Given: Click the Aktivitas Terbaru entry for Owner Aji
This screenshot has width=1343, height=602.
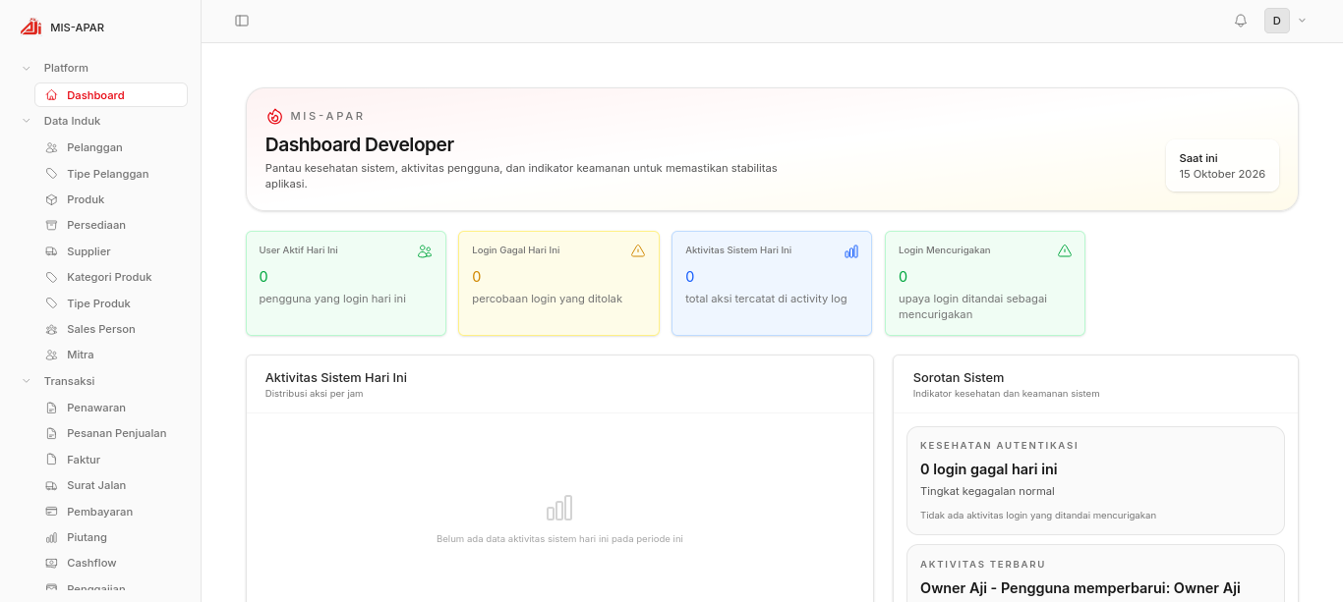Looking at the screenshot, I should pos(1095,574).
